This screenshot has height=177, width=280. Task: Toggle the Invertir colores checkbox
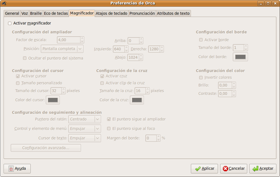(201, 78)
